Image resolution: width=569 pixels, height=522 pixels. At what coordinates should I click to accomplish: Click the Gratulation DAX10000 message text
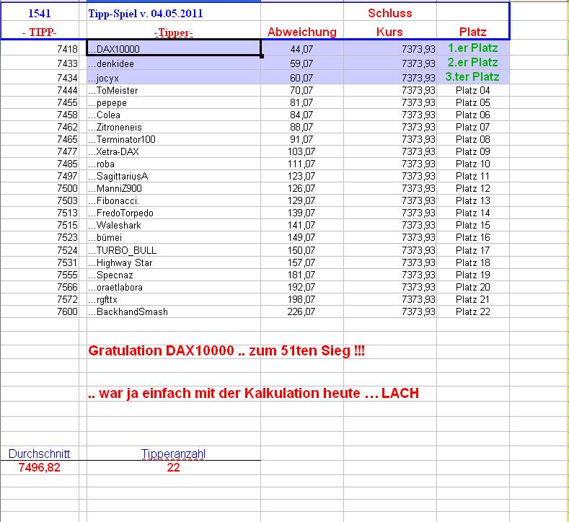click(226, 351)
